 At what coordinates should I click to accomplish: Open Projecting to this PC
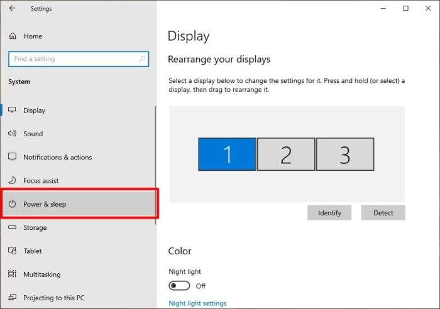click(78, 298)
